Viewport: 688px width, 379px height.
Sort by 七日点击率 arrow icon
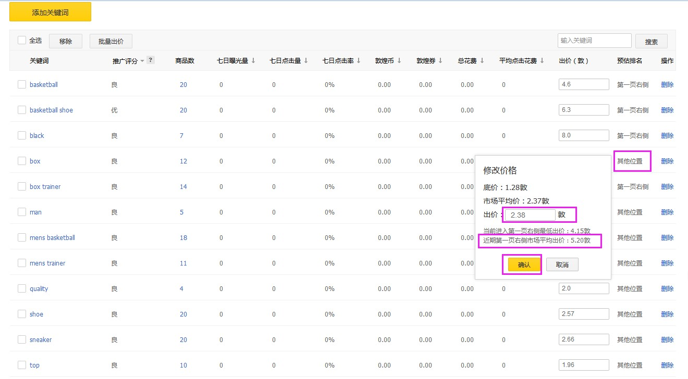(x=359, y=60)
